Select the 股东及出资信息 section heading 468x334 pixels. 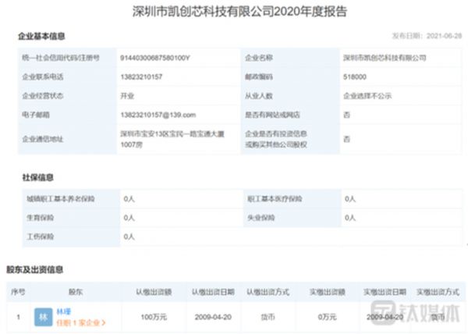[35, 269]
